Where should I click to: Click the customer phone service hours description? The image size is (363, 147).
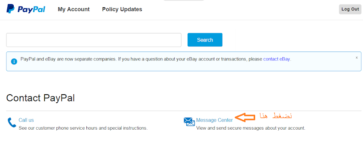[x=83, y=128]
